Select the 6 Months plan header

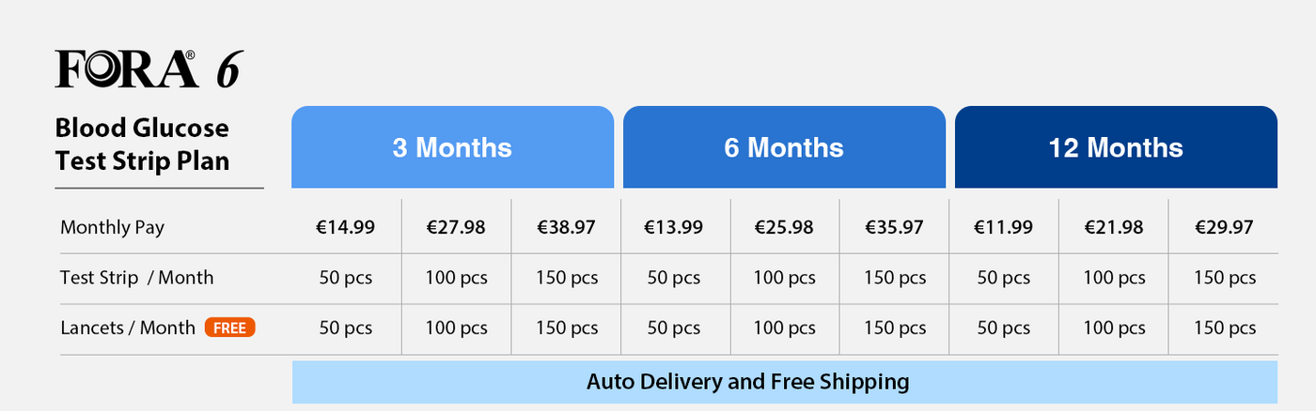pos(784,147)
